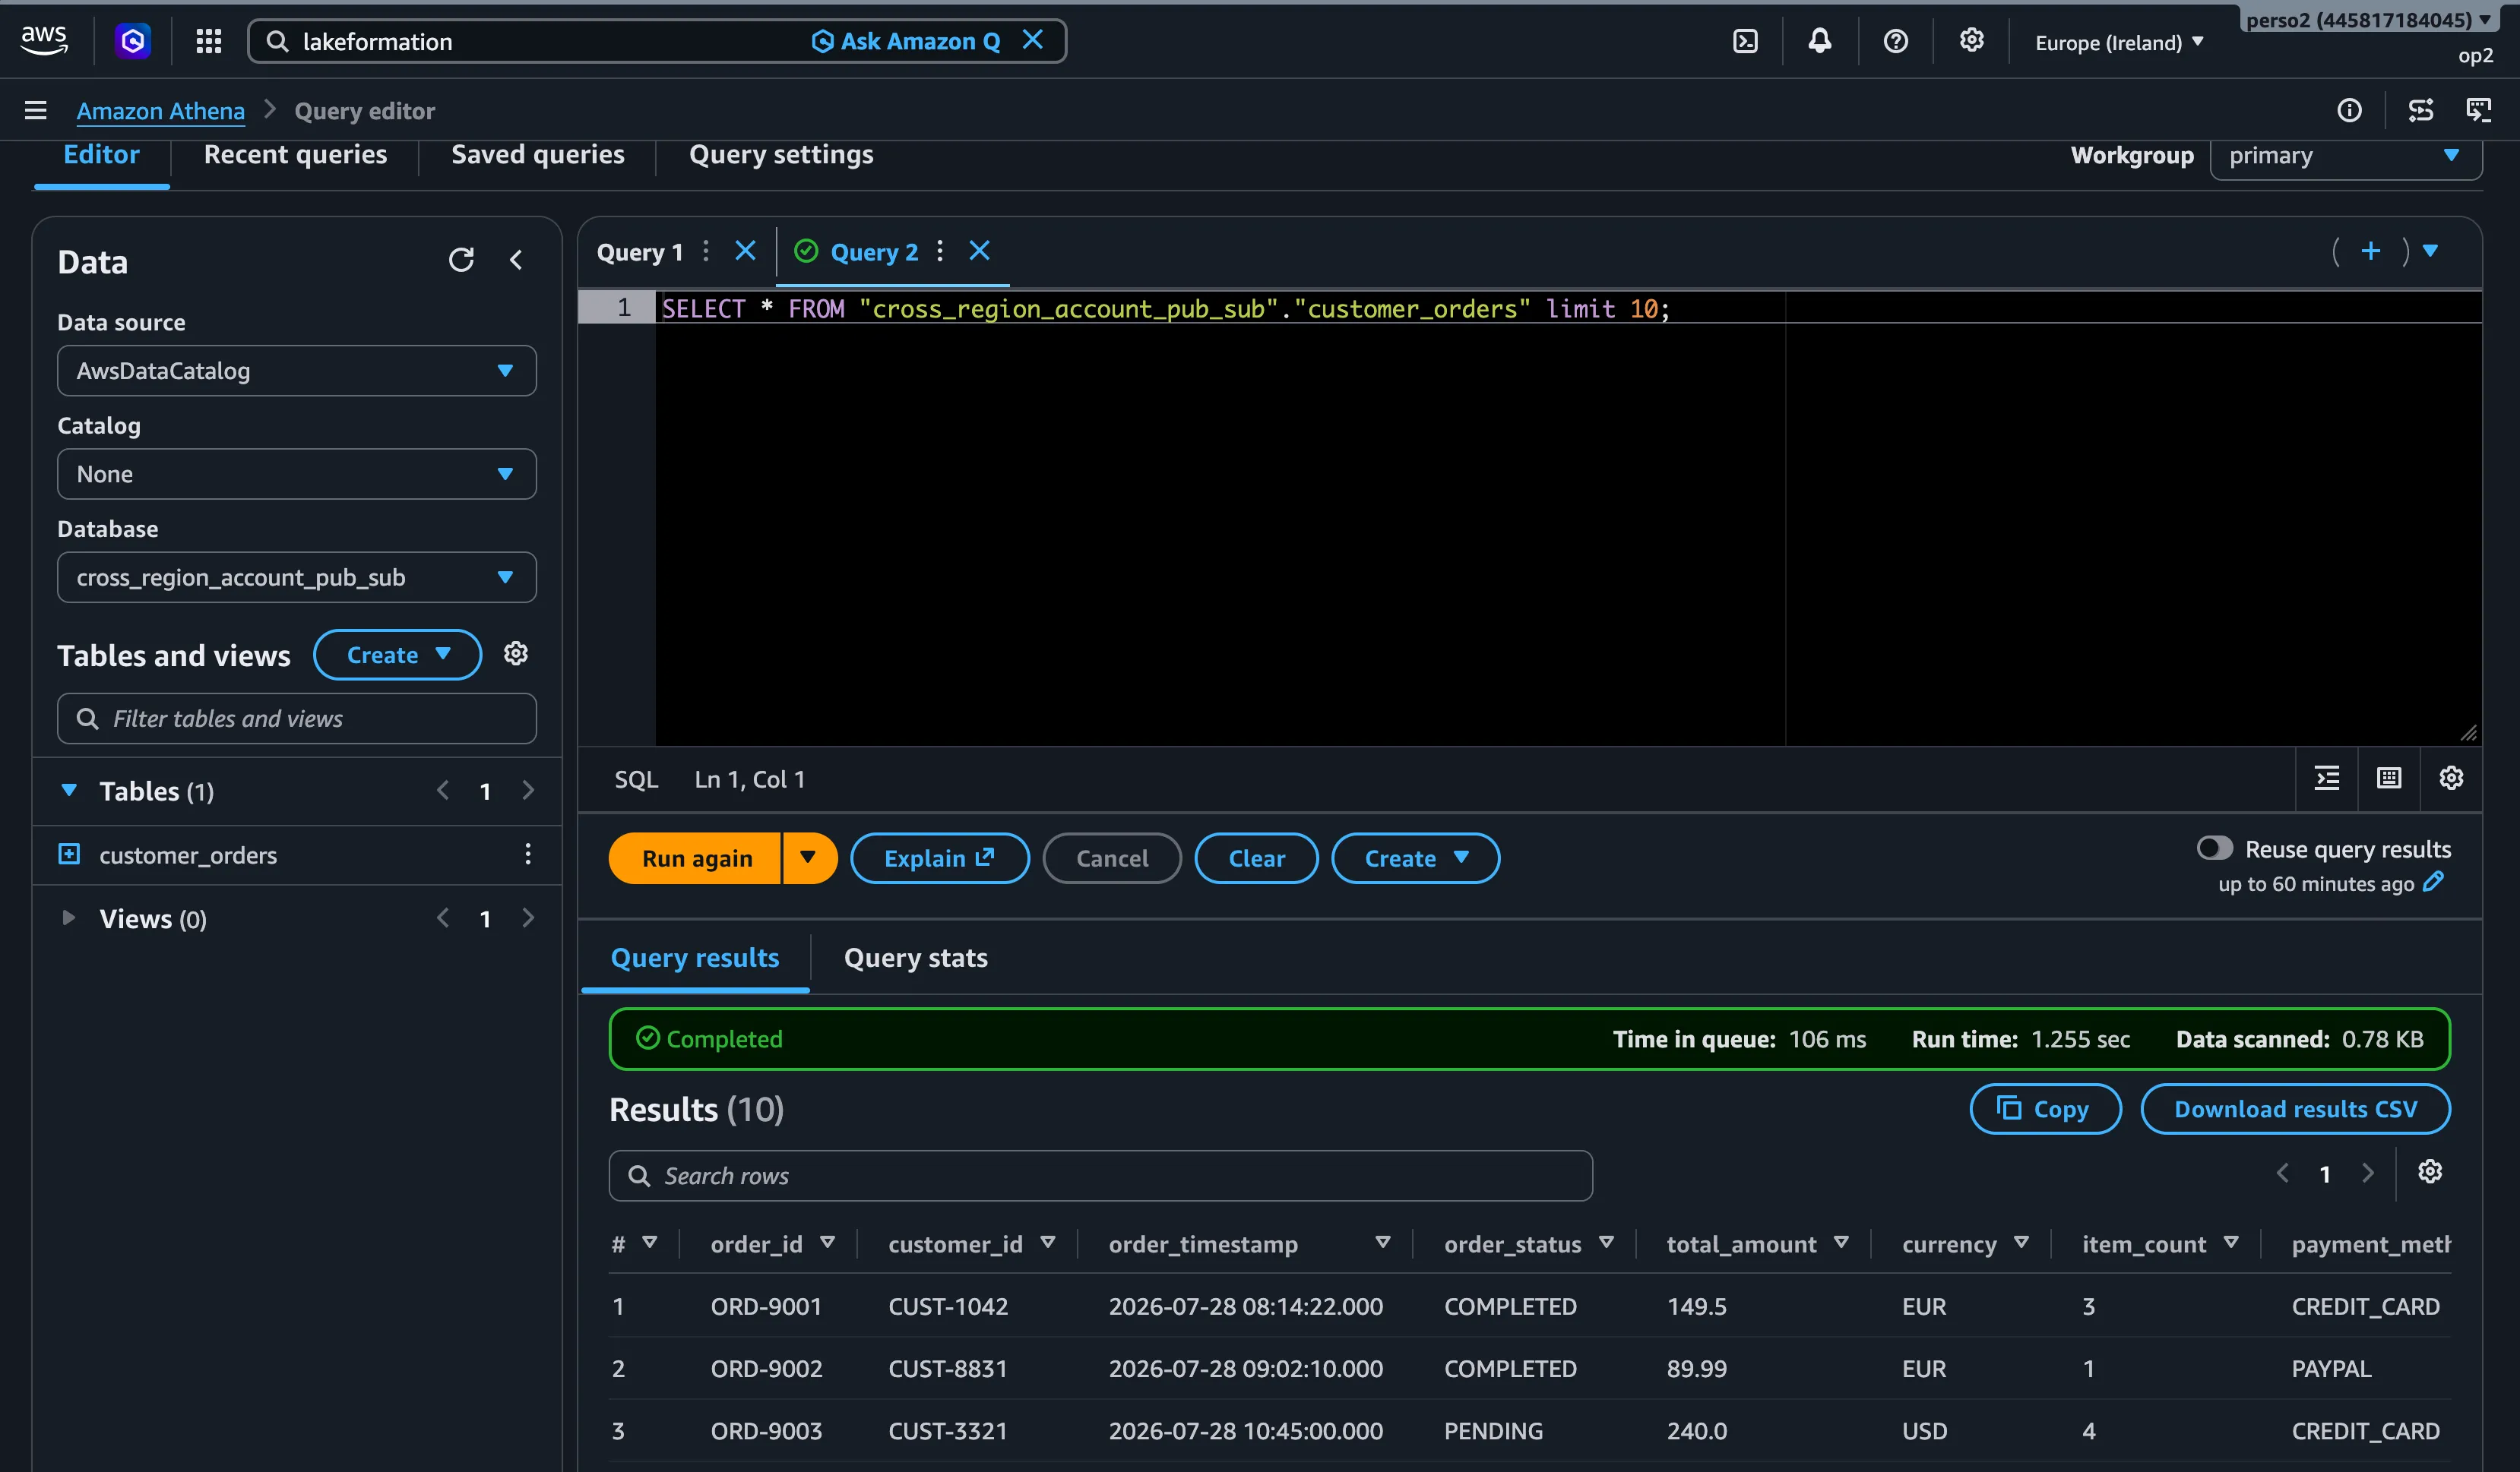
Task: Add a new query tab
Action: (x=2370, y=251)
